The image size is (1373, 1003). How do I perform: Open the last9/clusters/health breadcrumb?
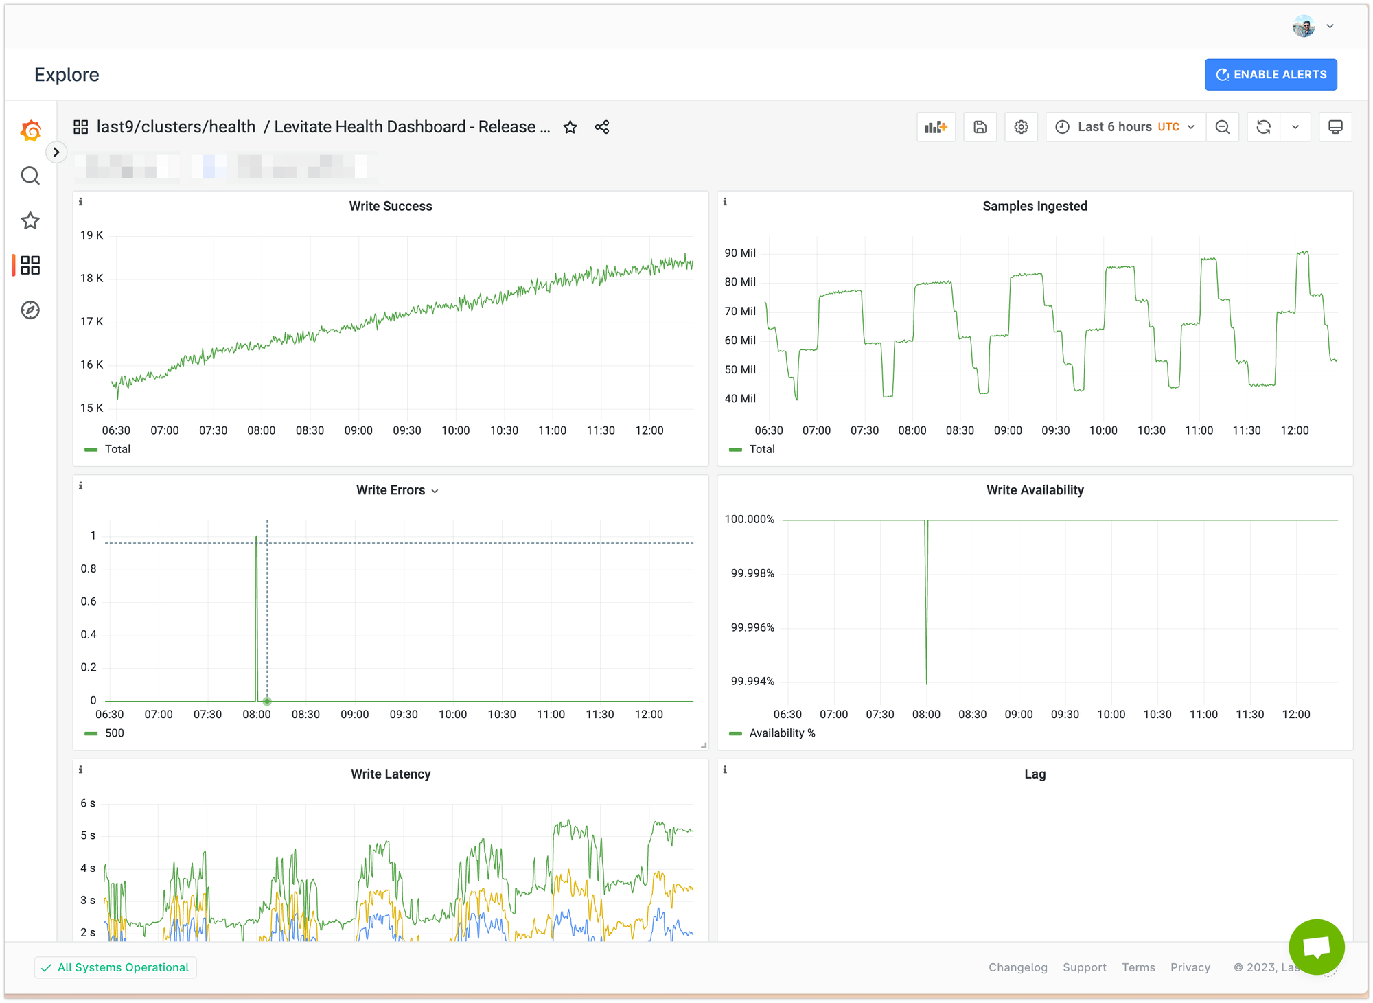coord(176,126)
